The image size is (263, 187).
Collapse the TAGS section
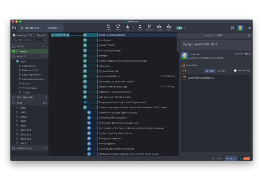(x=30, y=103)
